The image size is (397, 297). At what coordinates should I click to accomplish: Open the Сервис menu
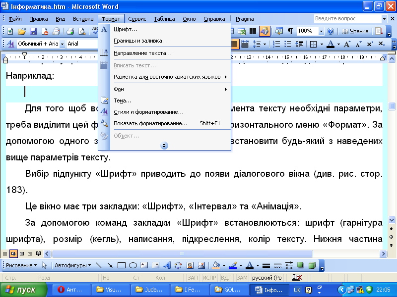point(137,19)
